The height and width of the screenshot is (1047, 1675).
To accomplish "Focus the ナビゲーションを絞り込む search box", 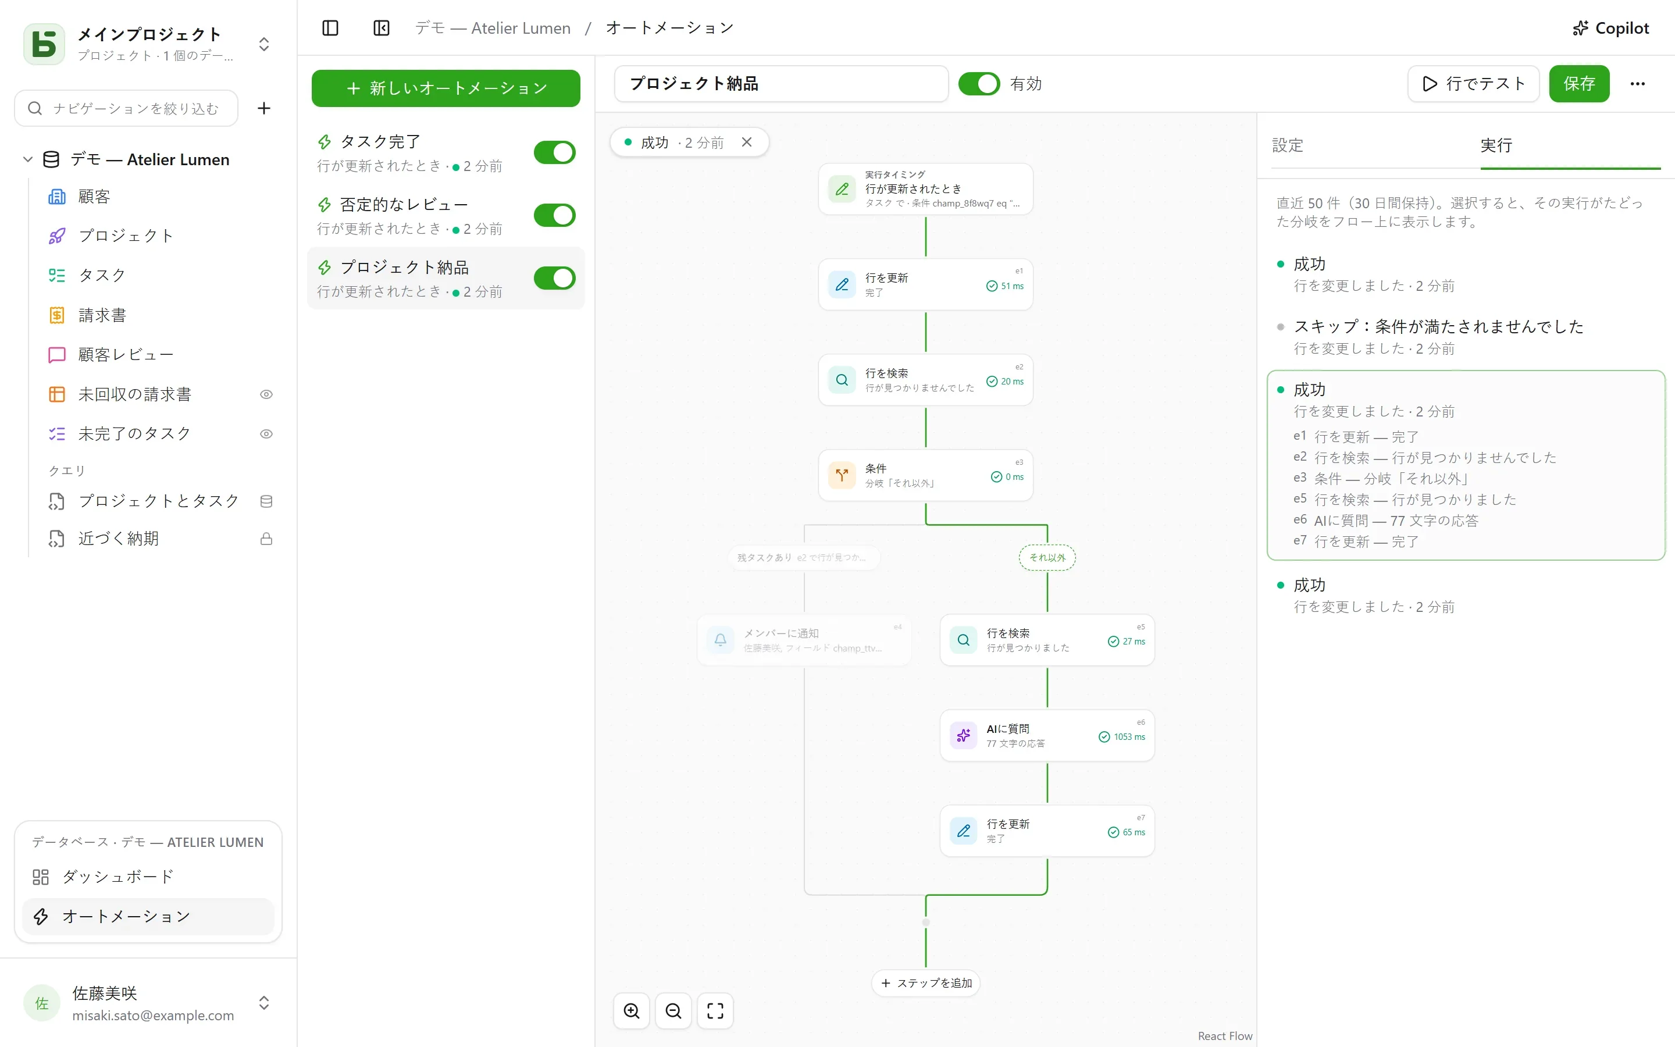I will 126,108.
